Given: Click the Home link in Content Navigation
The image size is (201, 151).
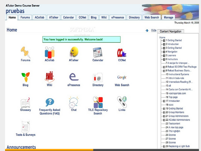Looking at the screenshot, I should (x=162, y=37).
